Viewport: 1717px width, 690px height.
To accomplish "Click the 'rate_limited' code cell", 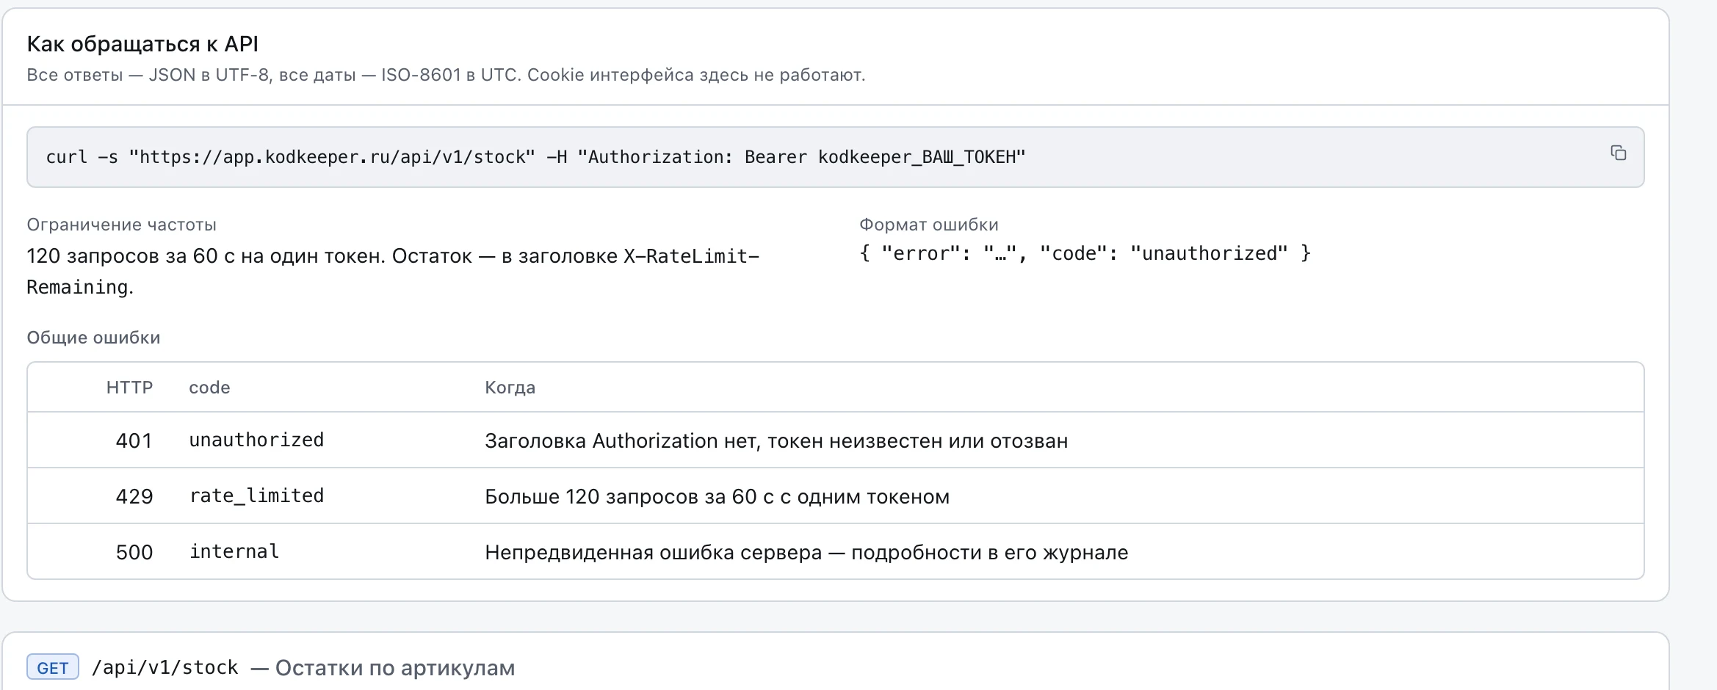I will tap(256, 495).
